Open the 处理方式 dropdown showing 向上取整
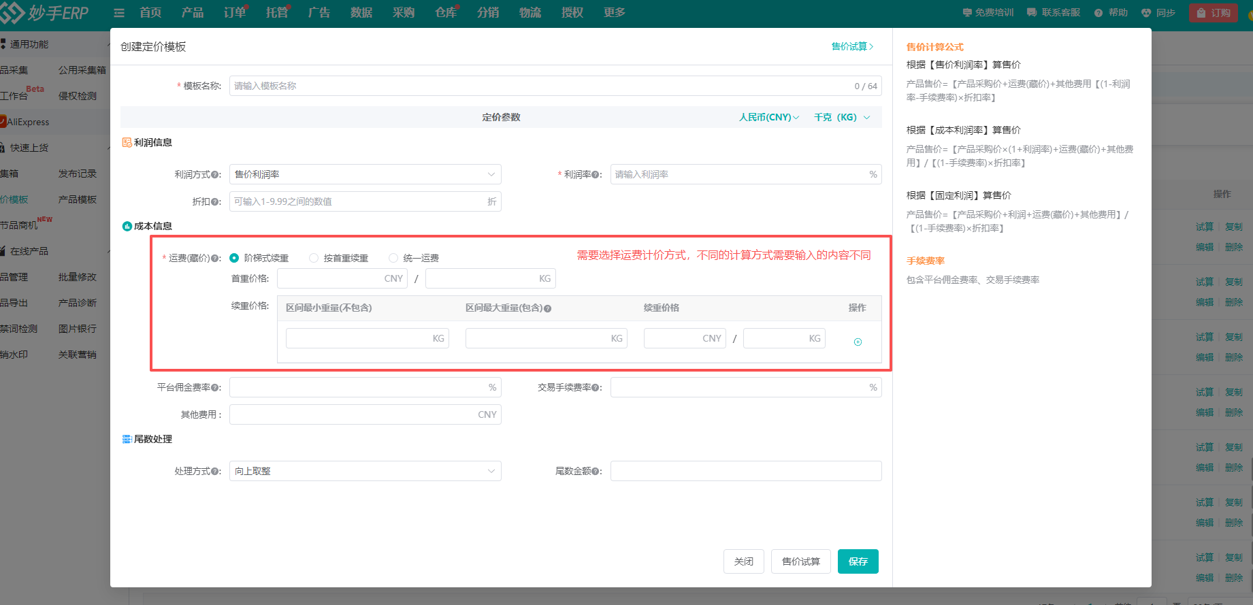 pyautogui.click(x=365, y=471)
